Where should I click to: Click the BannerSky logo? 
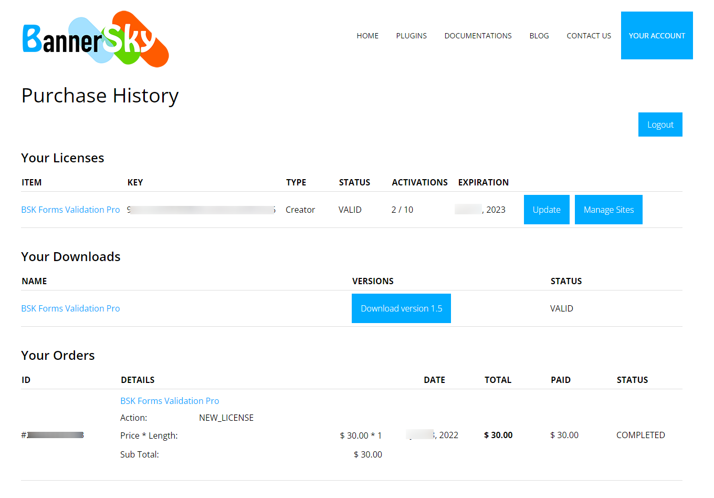pyautogui.click(x=94, y=37)
